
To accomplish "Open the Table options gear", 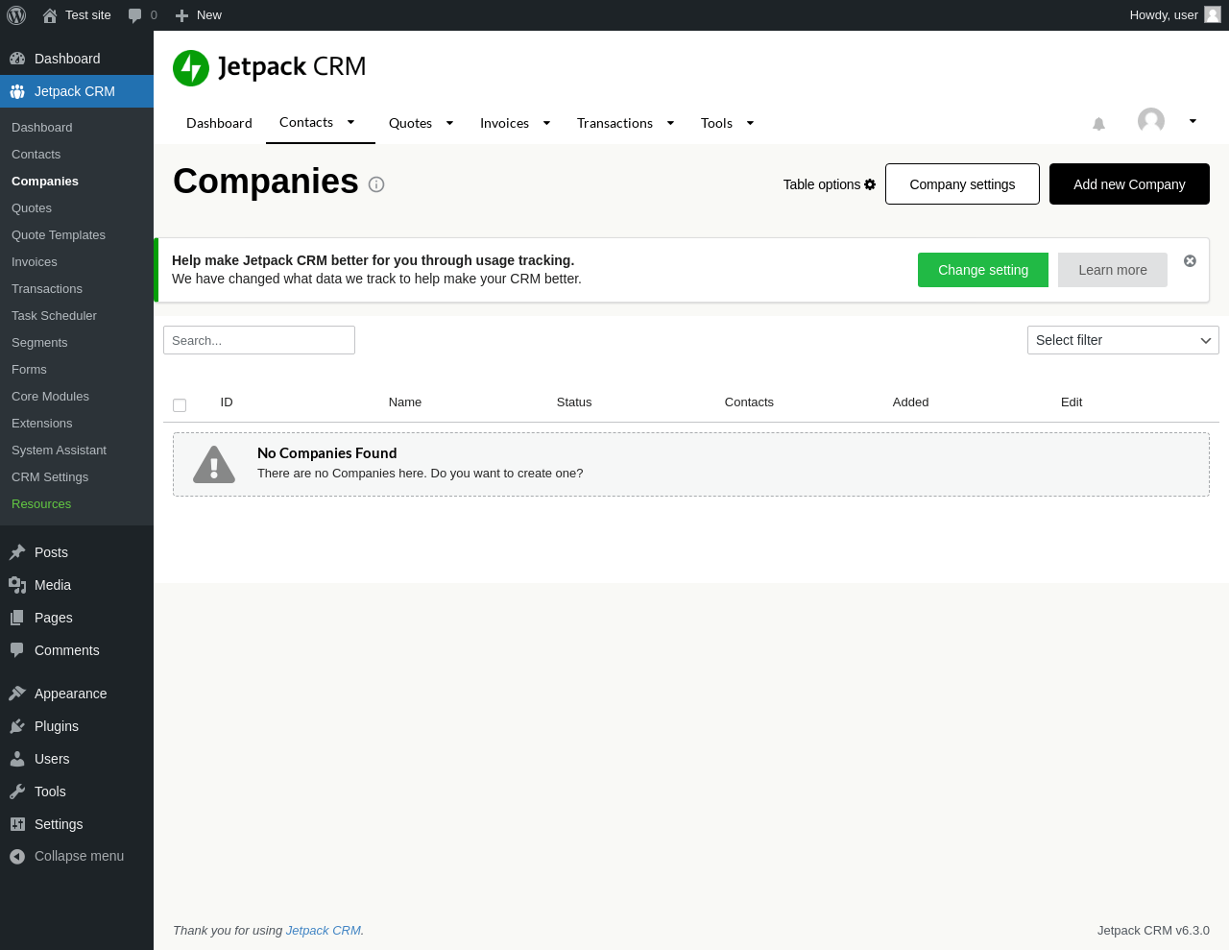I will pyautogui.click(x=870, y=184).
